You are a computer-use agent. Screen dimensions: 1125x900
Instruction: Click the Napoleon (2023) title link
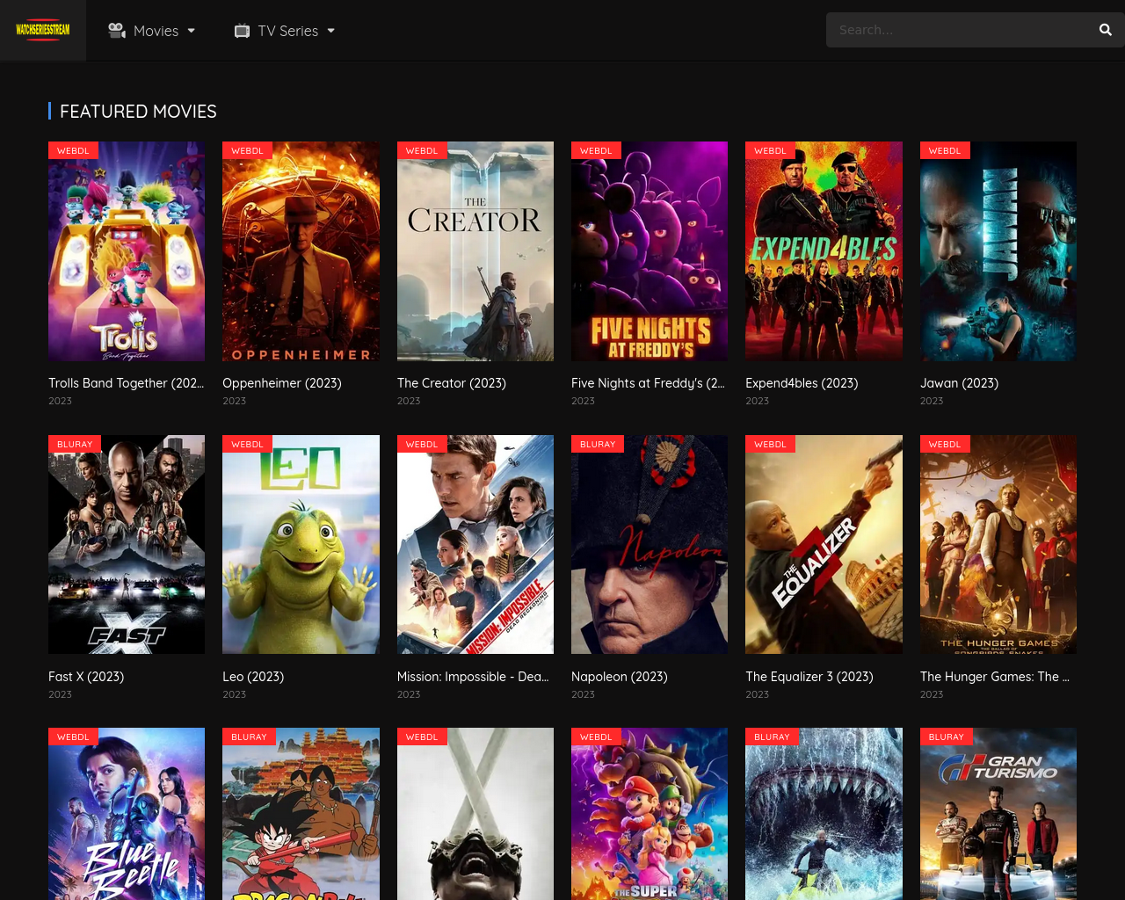point(620,677)
